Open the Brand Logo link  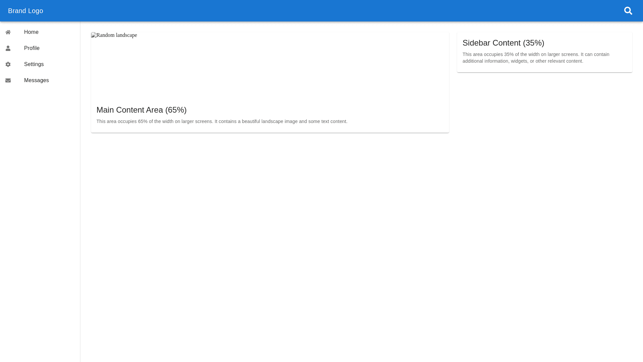point(25,11)
